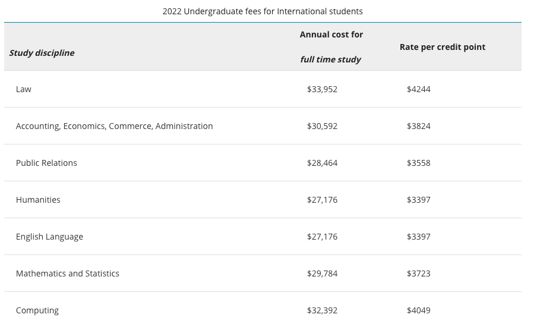Click the $3723 credit point rate
This screenshot has height=327, width=543.
click(418, 273)
